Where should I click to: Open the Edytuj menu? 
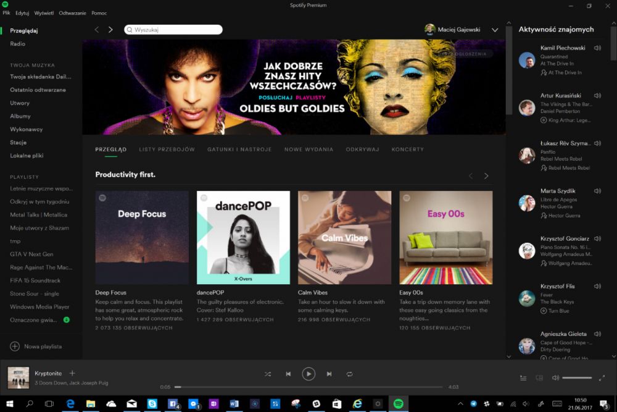point(22,13)
